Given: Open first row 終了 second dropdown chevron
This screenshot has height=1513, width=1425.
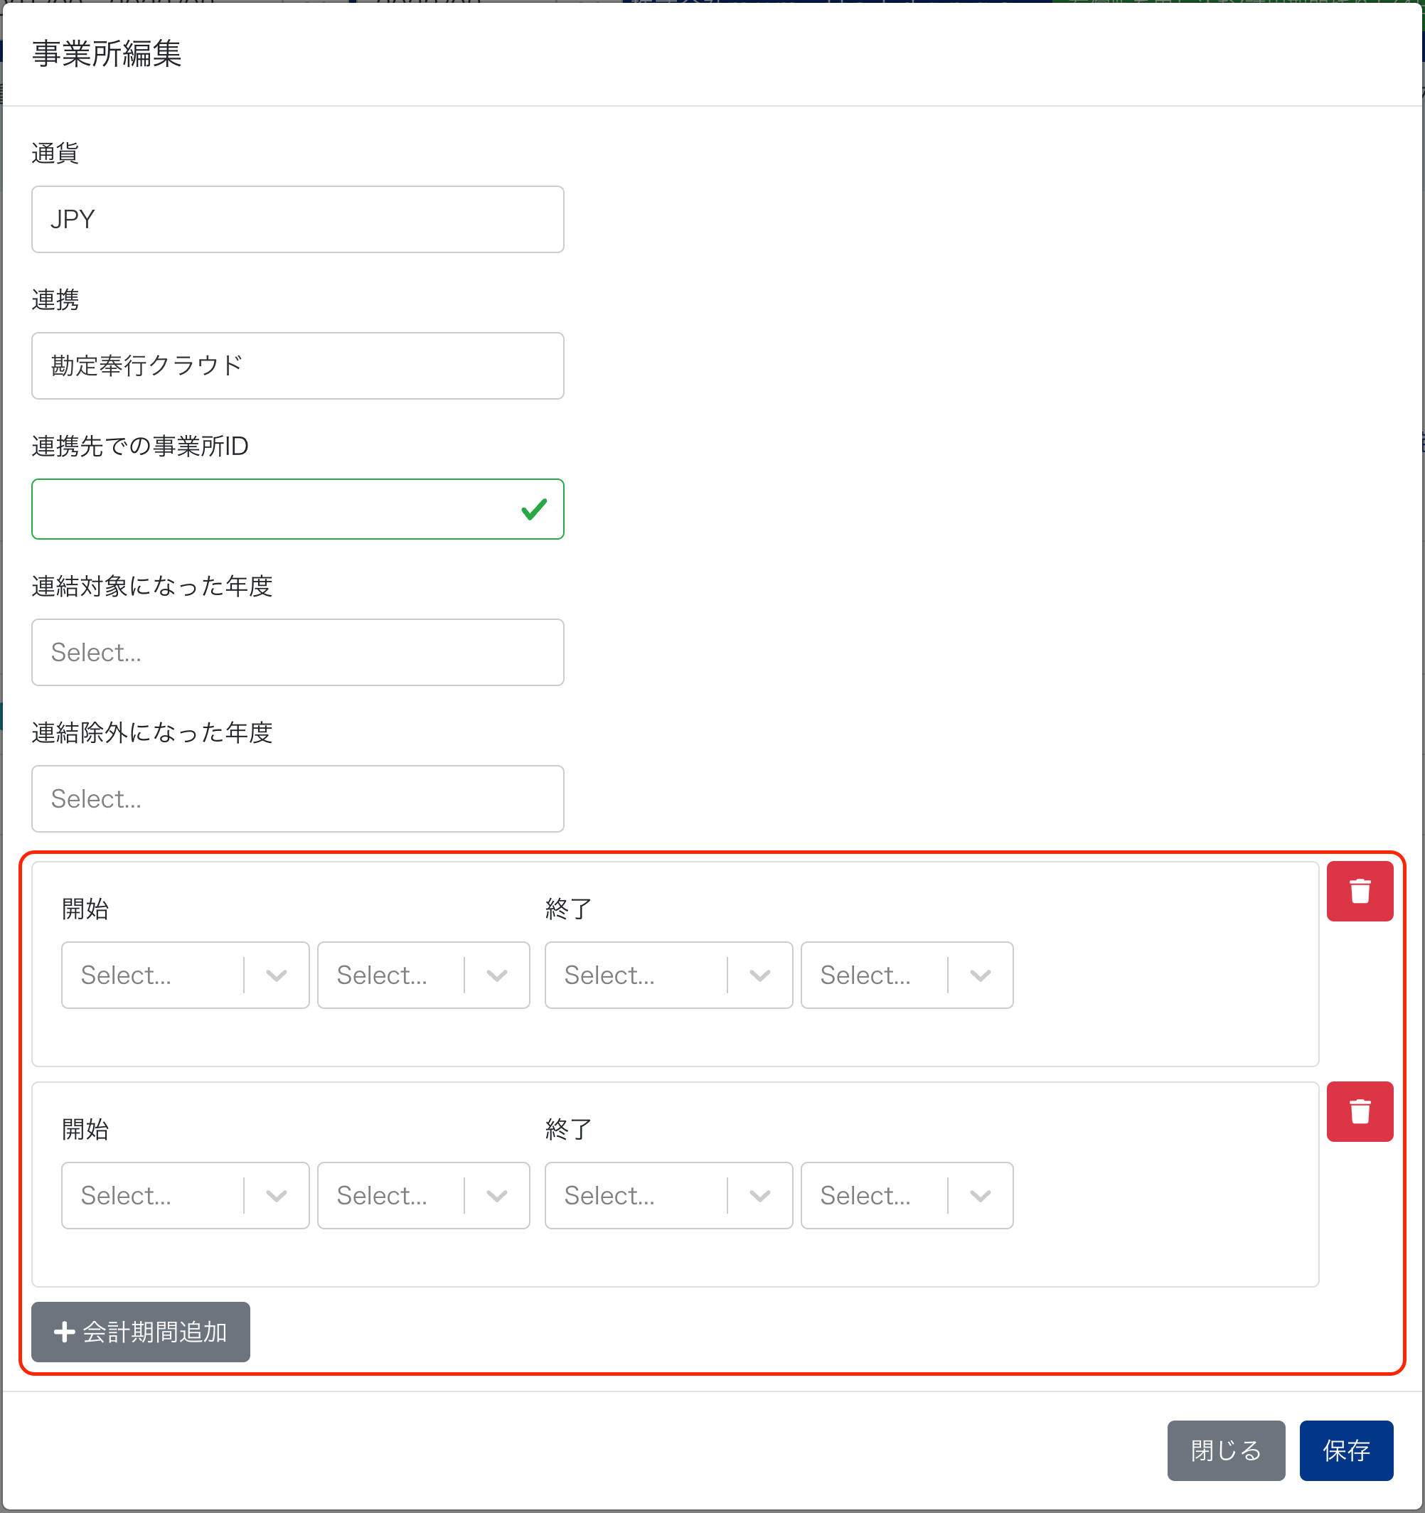Looking at the screenshot, I should (981, 975).
